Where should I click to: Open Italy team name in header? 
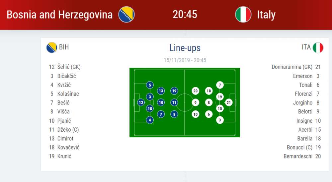266,15
